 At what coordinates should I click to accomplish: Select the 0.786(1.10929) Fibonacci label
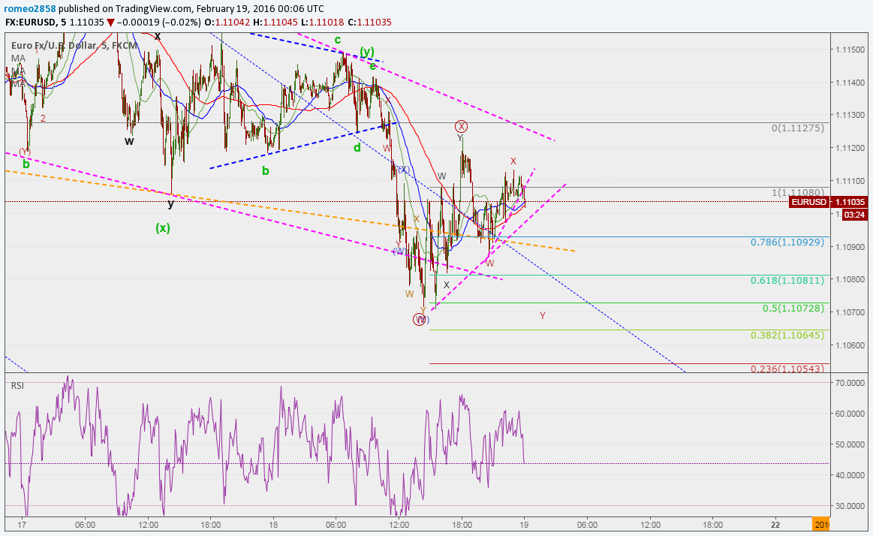pos(787,242)
